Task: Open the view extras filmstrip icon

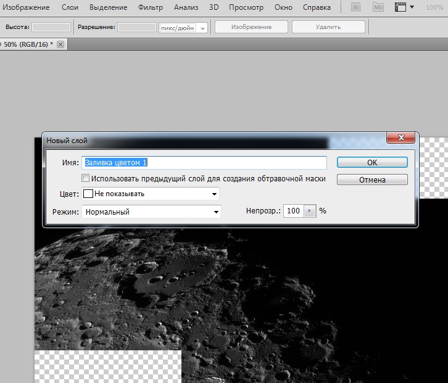Action: pos(400,7)
